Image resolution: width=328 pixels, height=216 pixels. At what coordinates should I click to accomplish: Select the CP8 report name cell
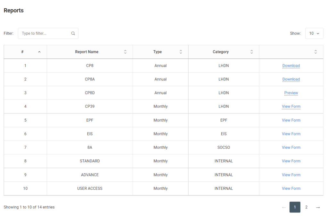click(x=90, y=65)
